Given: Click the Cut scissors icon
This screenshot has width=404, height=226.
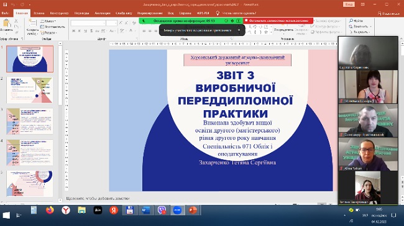Looking at the screenshot, I should (x=16, y=21).
